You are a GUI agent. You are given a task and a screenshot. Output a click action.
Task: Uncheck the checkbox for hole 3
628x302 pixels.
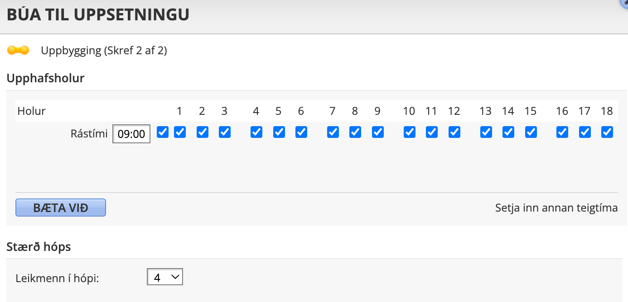[x=225, y=132]
